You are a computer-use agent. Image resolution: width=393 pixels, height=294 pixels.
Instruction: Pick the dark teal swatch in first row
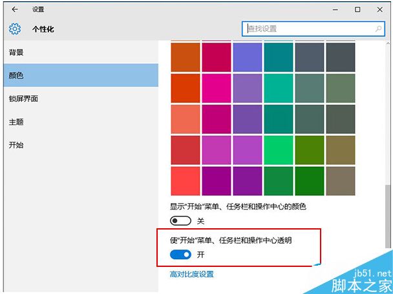coord(279,57)
